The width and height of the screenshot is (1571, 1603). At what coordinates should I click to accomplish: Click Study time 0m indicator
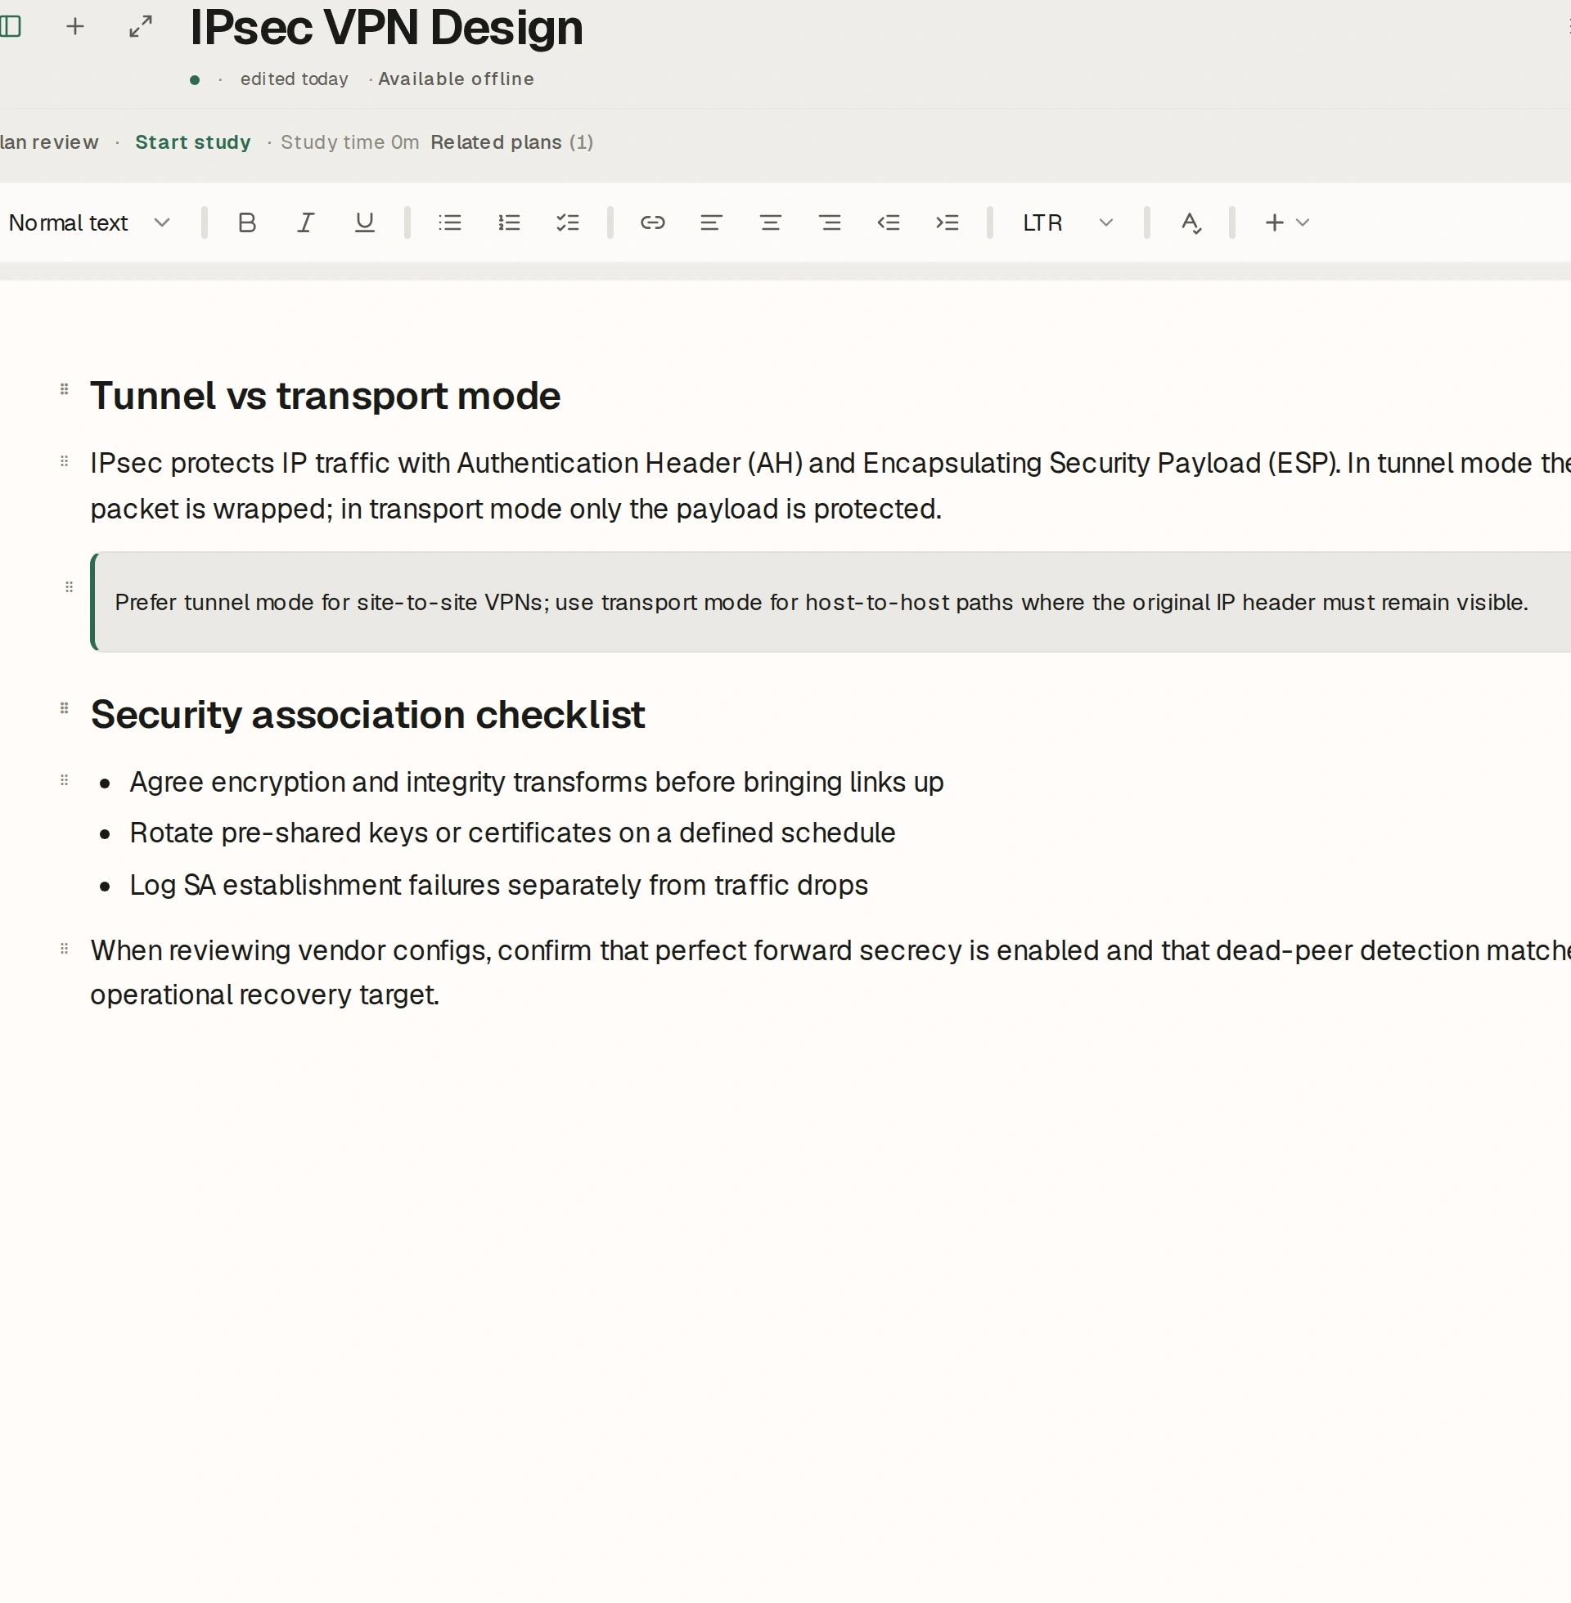pos(350,141)
